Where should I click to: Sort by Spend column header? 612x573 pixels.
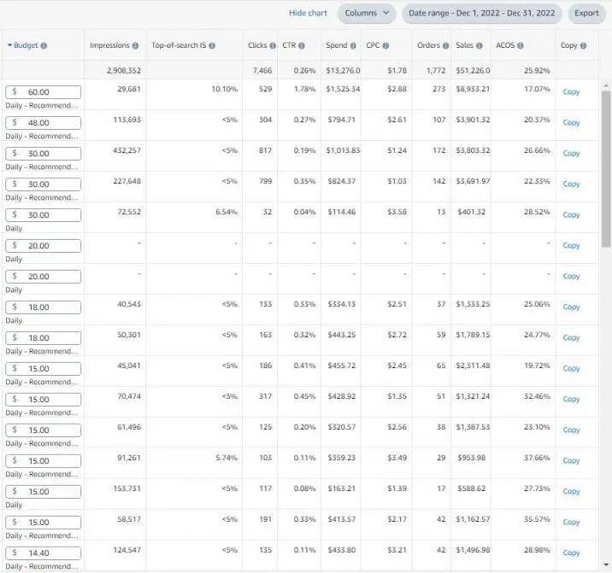click(337, 45)
